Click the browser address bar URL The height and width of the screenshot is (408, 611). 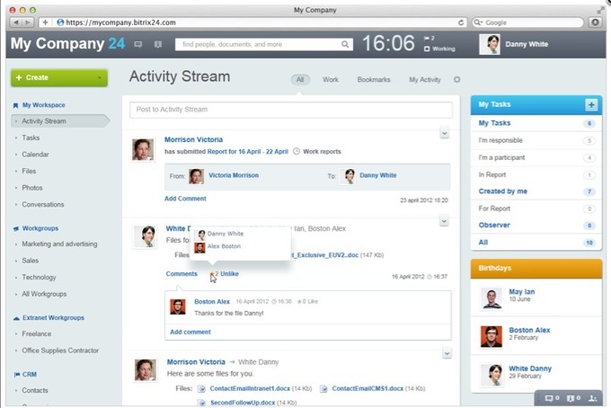120,22
